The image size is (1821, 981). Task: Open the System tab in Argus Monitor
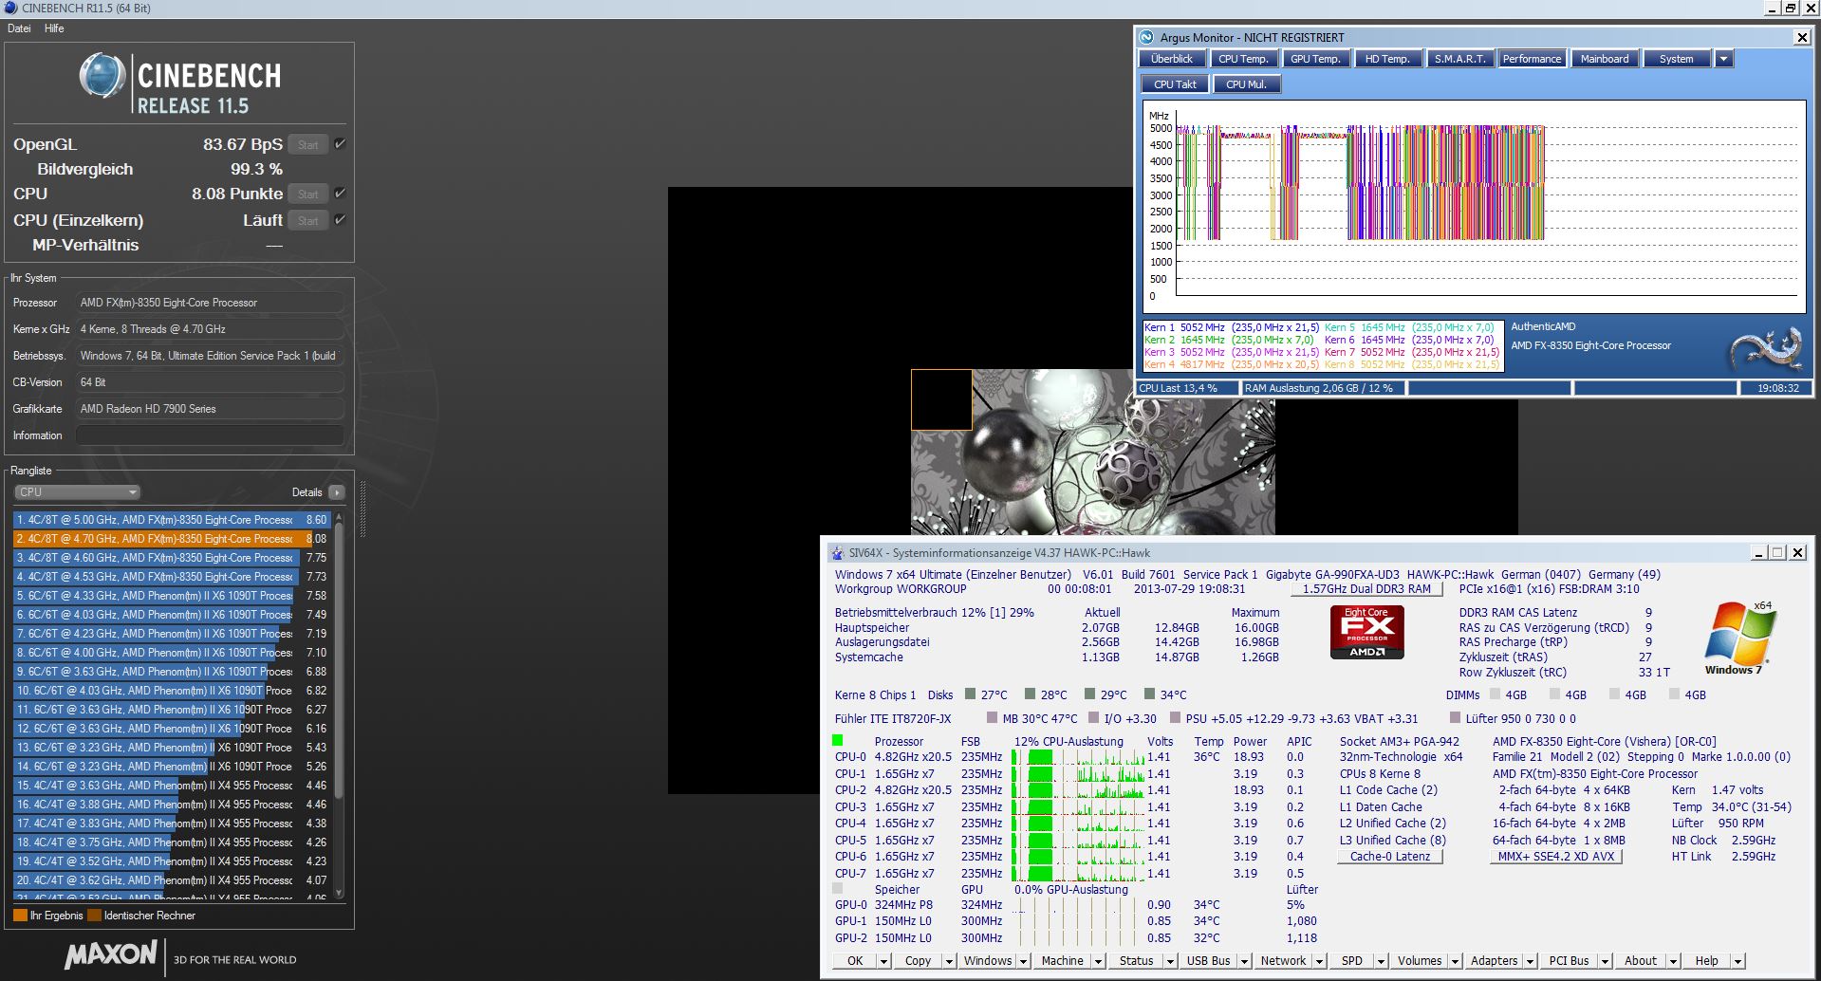[1676, 59]
